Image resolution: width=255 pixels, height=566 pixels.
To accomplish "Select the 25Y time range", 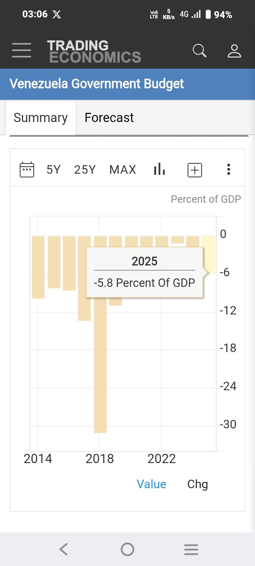I will (x=85, y=169).
